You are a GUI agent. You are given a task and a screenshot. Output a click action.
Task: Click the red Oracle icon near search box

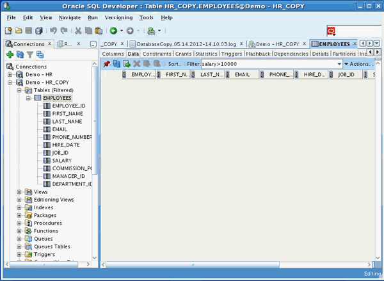331,31
